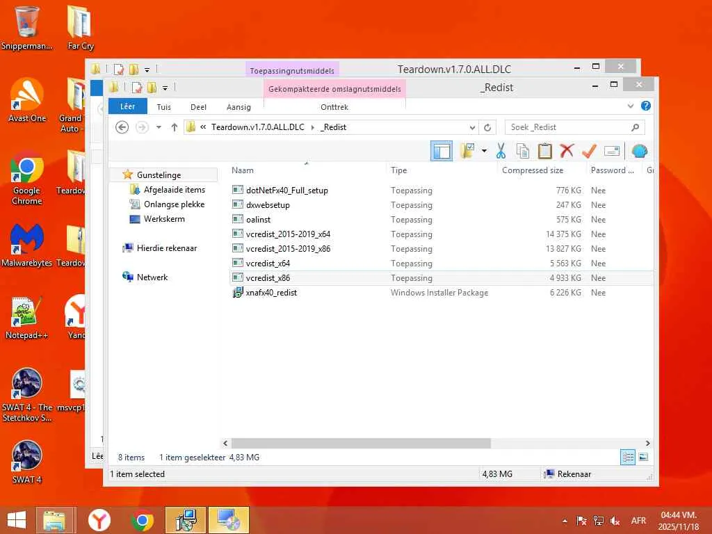712x534 pixels.
Task: Sort by the Tipe column header
Action: [398, 170]
